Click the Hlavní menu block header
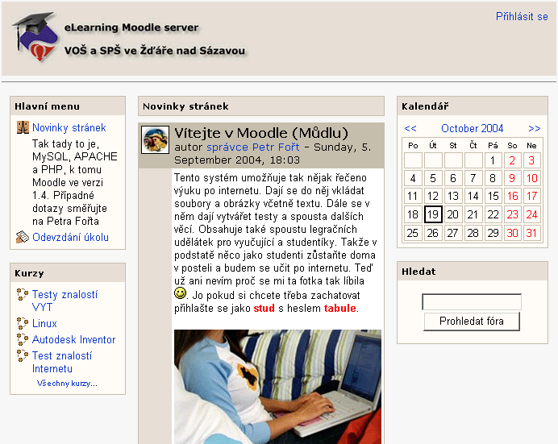Viewport: 558px width, 444px height. coord(68,106)
